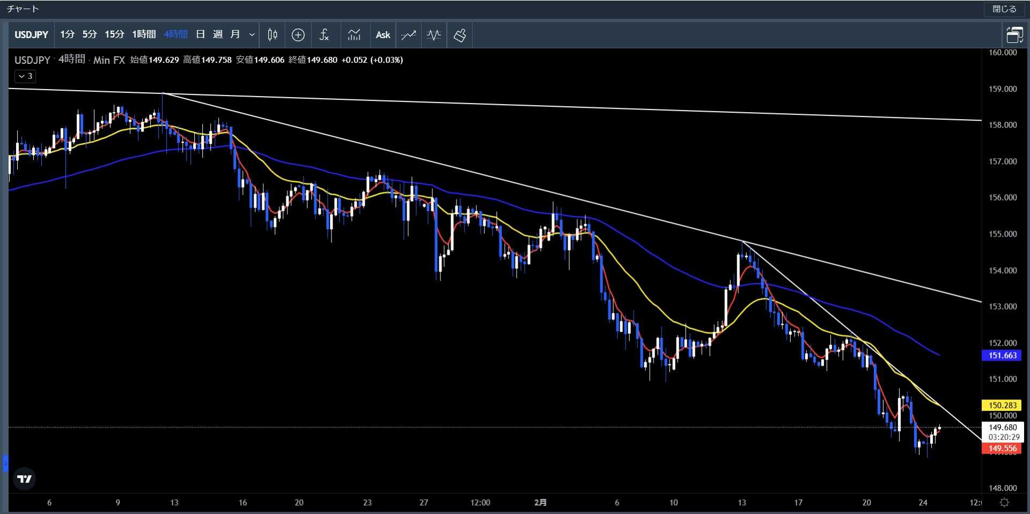The height and width of the screenshot is (514, 1030).
Task: Click the paint brush clear drawings icon
Action: (460, 35)
